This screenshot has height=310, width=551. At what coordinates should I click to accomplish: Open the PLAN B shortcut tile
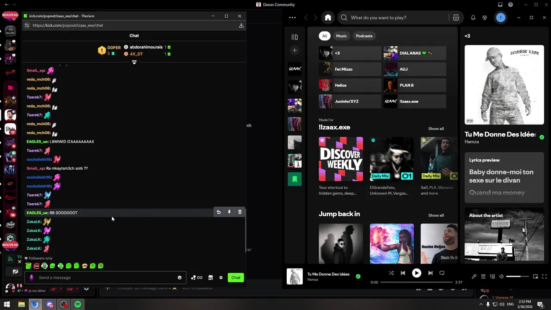click(415, 85)
